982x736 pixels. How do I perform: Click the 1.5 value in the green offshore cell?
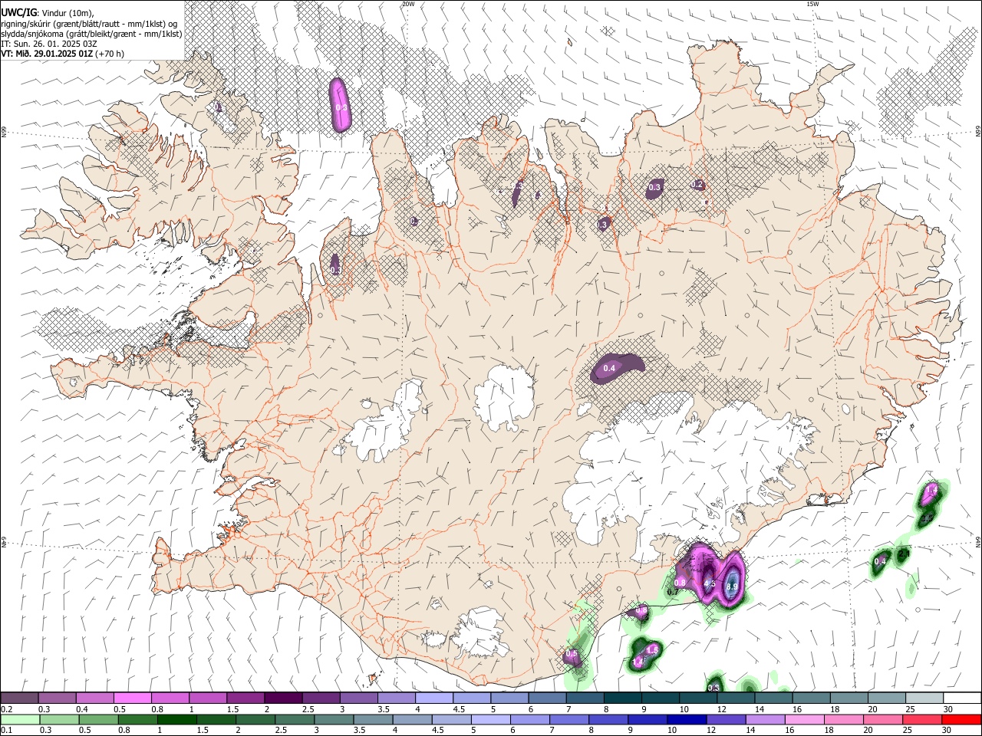tap(652, 649)
